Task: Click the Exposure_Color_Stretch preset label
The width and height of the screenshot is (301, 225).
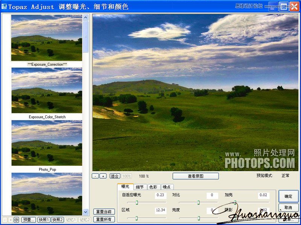Action: click(47, 117)
